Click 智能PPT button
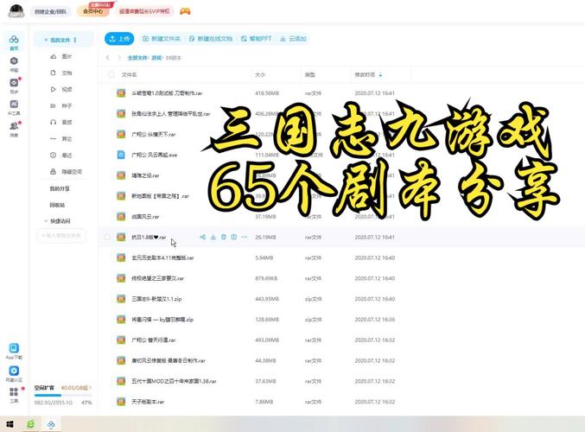Viewport: 585px width, 432px height. pyautogui.click(x=256, y=38)
